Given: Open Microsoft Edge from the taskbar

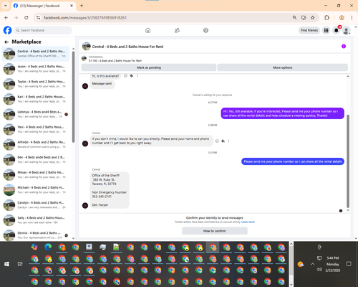Looking at the screenshot, I should click(48, 247).
